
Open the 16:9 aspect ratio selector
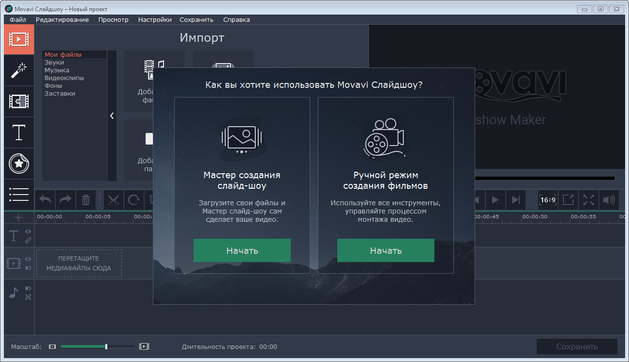pos(547,199)
